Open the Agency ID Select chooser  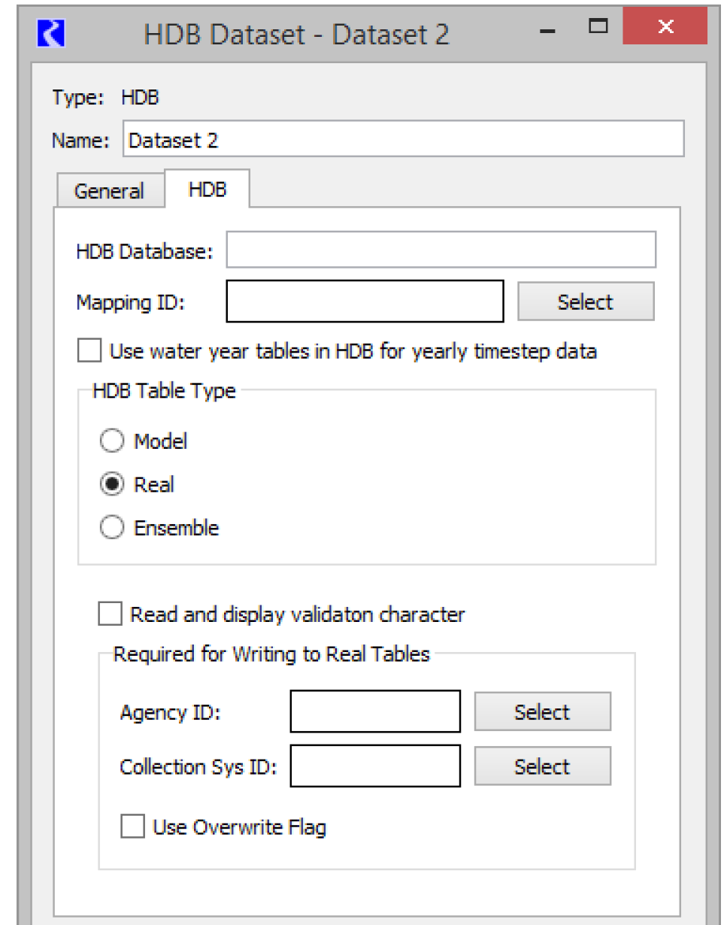tap(542, 711)
